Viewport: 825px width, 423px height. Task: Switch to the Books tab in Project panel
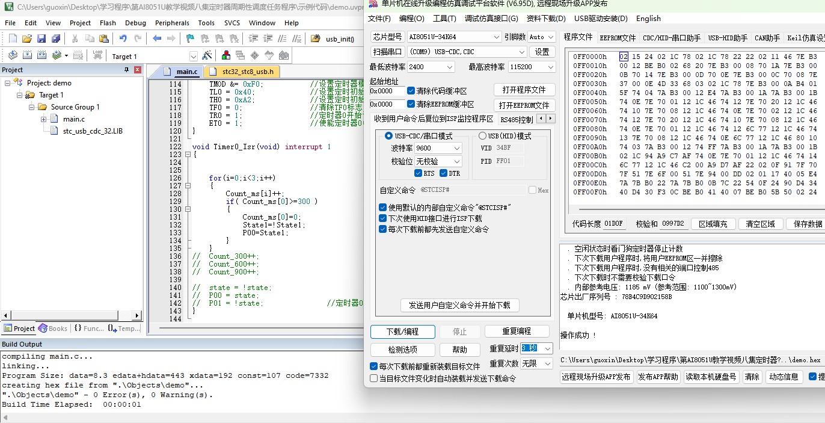coord(53,329)
